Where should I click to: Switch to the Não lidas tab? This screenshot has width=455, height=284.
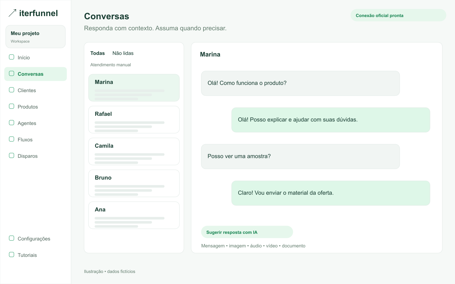click(123, 53)
